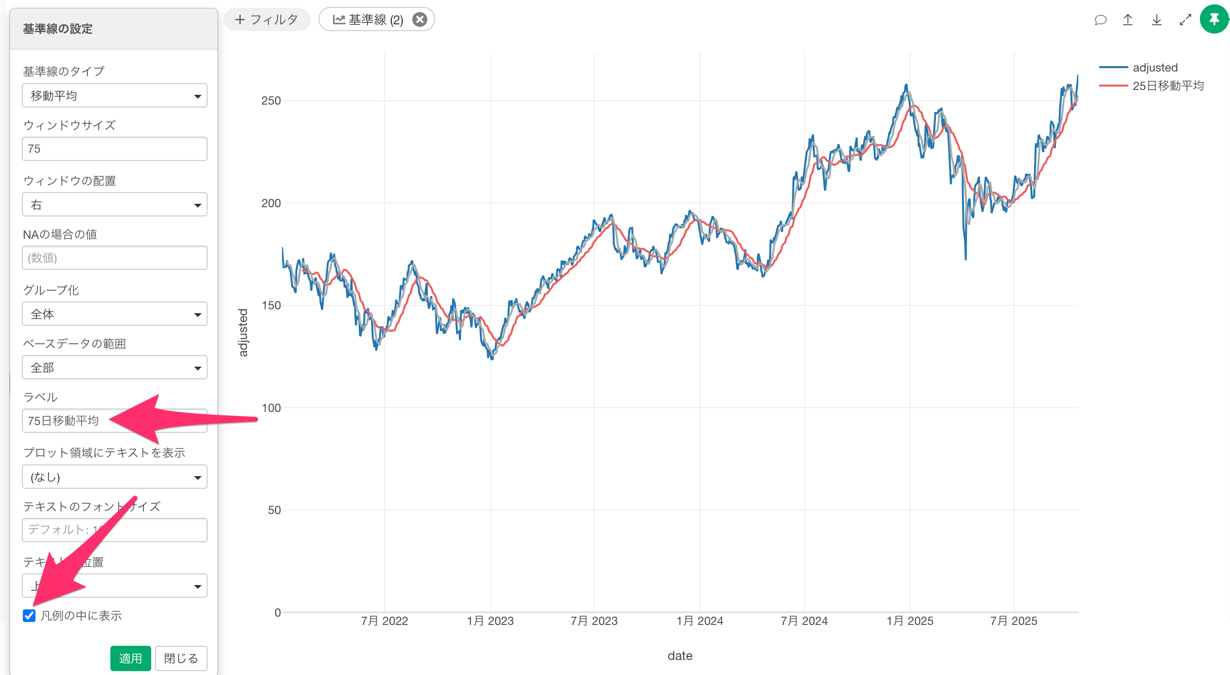Click the upload arrow icon

point(1128,20)
